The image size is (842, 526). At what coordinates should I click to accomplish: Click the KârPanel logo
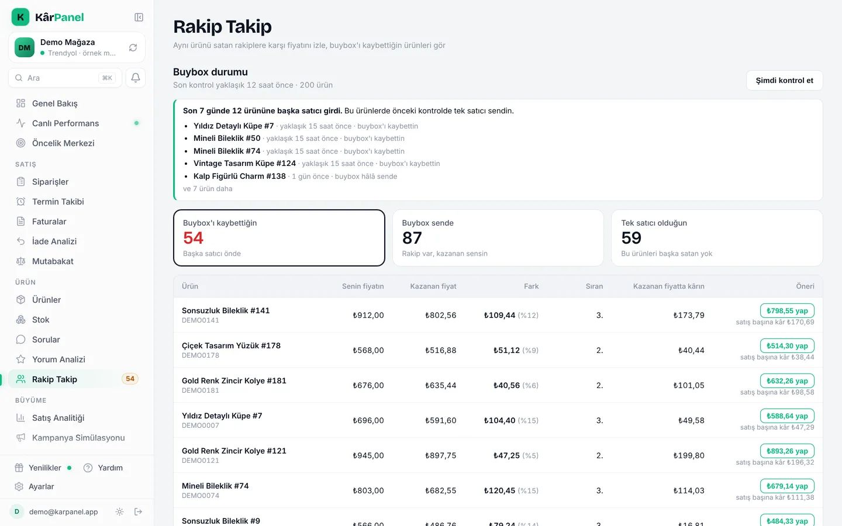[48, 18]
